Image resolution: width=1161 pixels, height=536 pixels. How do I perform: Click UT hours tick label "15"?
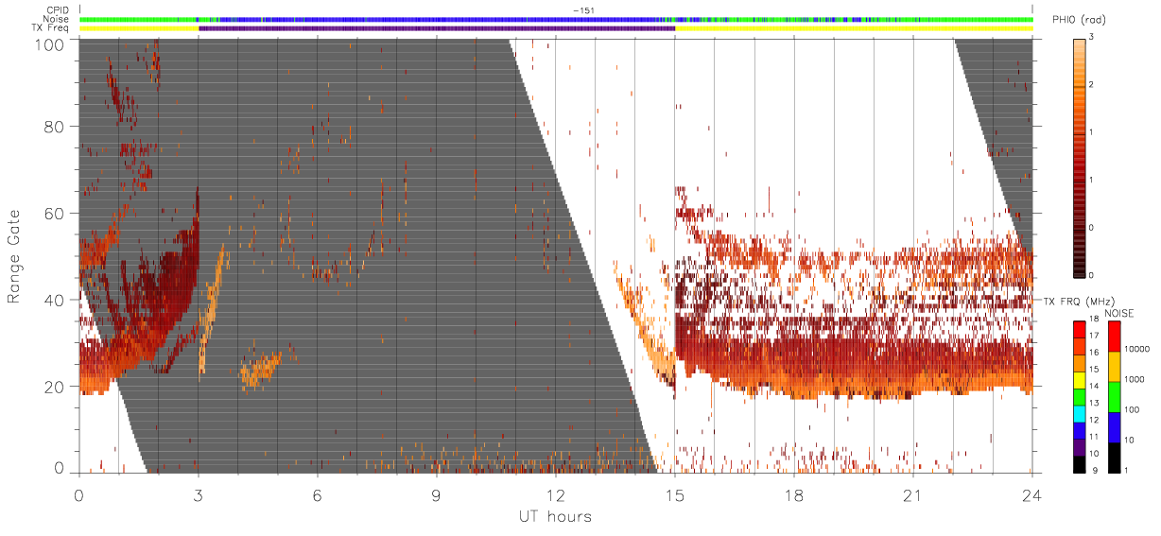tap(674, 495)
